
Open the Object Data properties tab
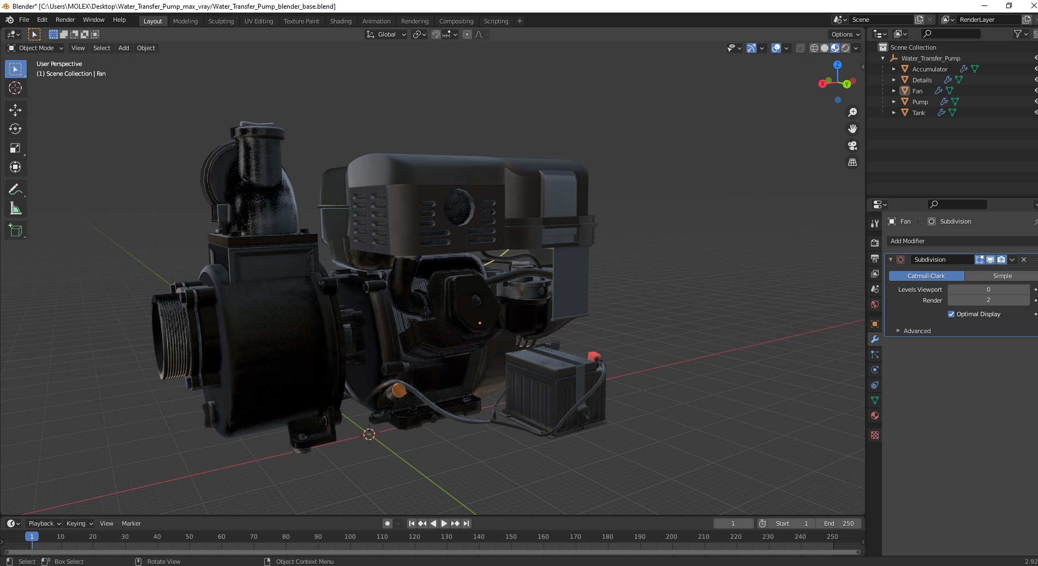[x=875, y=400]
